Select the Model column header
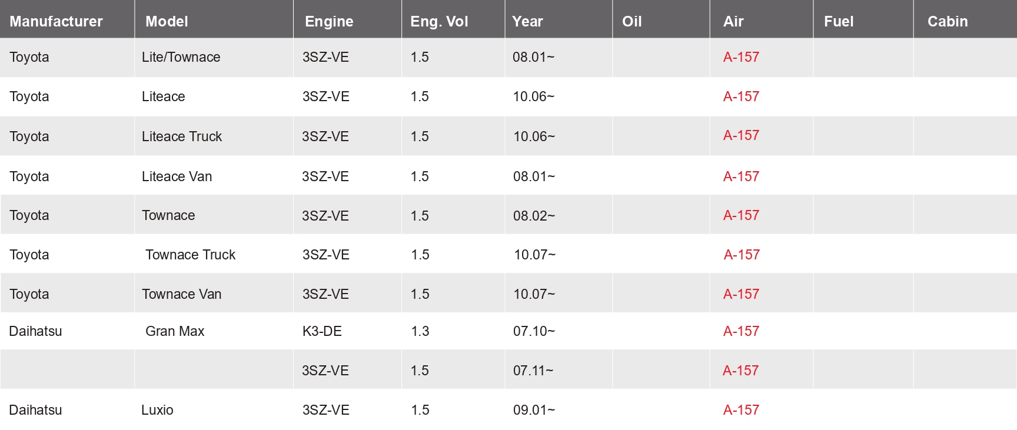The width and height of the screenshot is (1017, 430). 167,21
